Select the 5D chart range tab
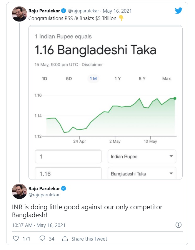This screenshot has width=195, height=250. coord(69,79)
